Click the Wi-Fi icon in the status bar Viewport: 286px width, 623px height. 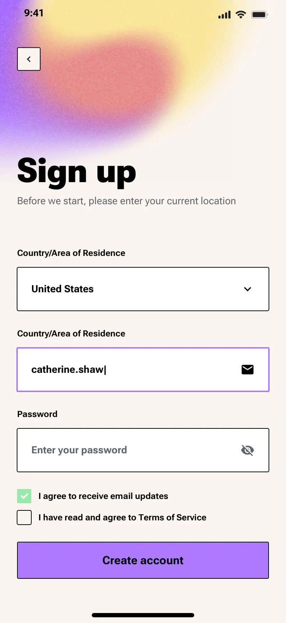240,14
